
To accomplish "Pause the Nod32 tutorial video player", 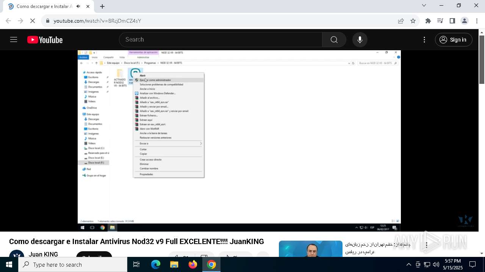I will (x=239, y=141).
